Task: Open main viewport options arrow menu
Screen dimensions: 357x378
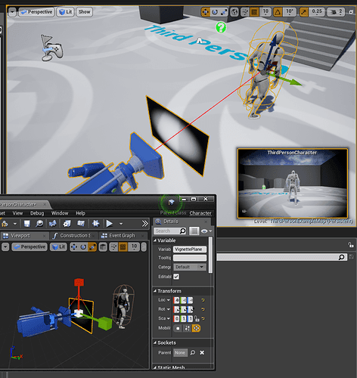Action: point(12,12)
